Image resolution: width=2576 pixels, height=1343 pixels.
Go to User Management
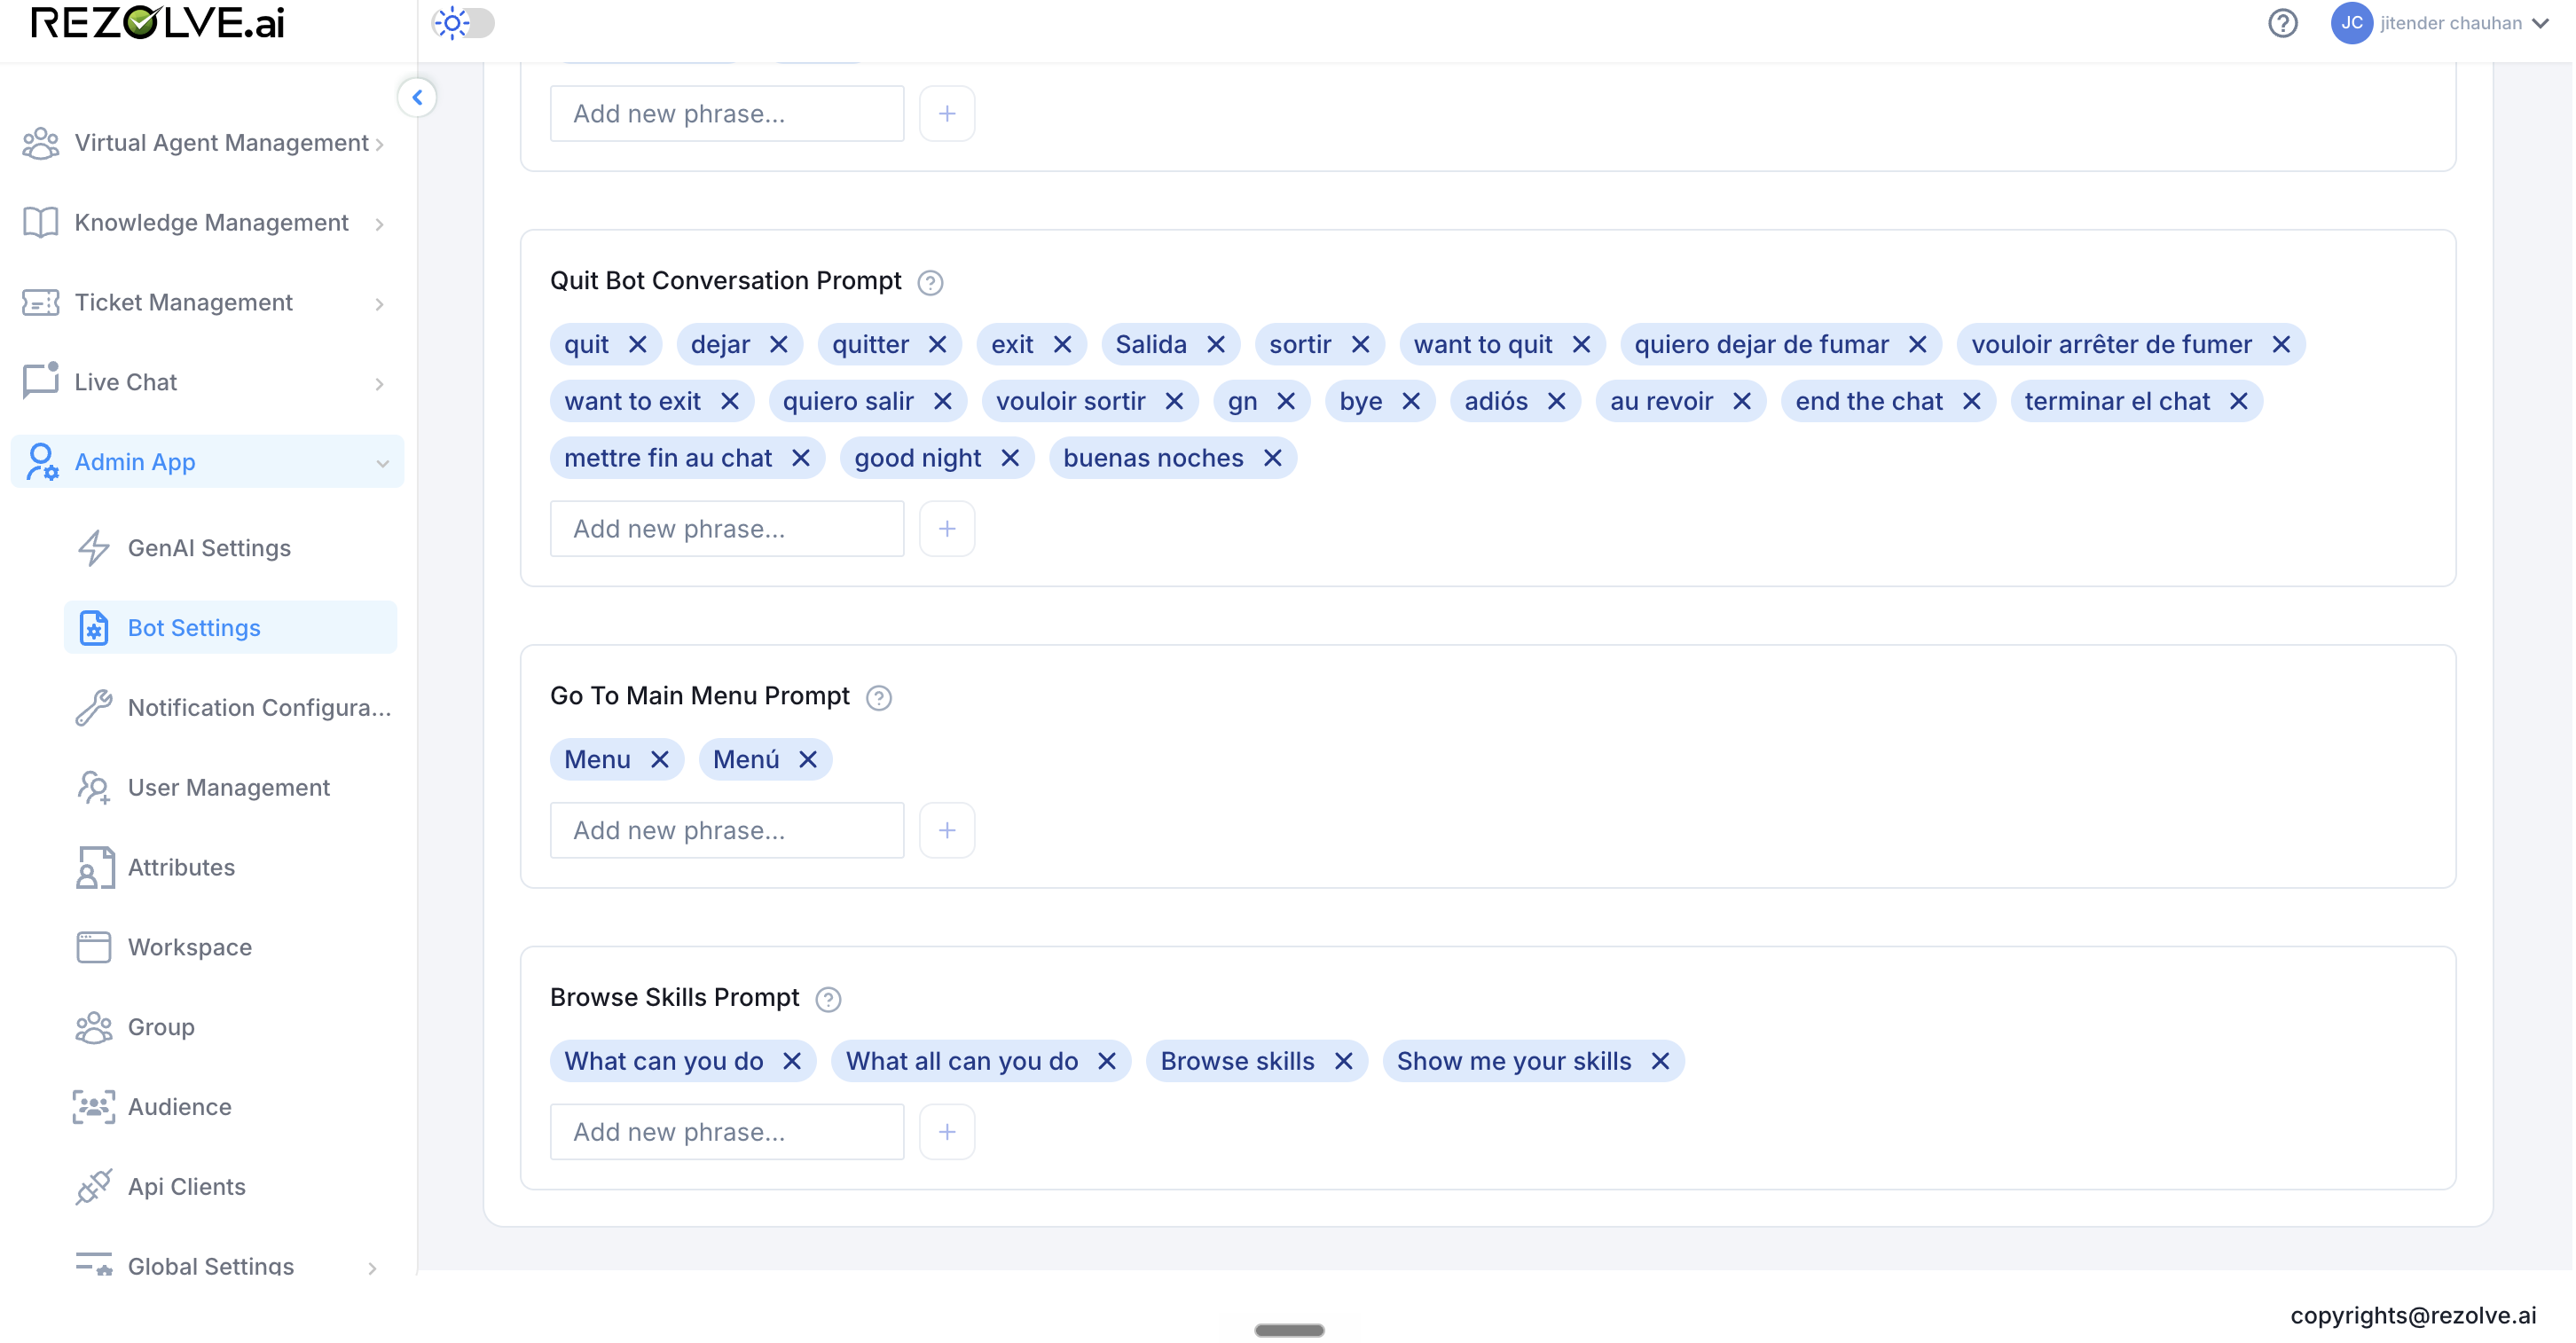(x=230, y=788)
